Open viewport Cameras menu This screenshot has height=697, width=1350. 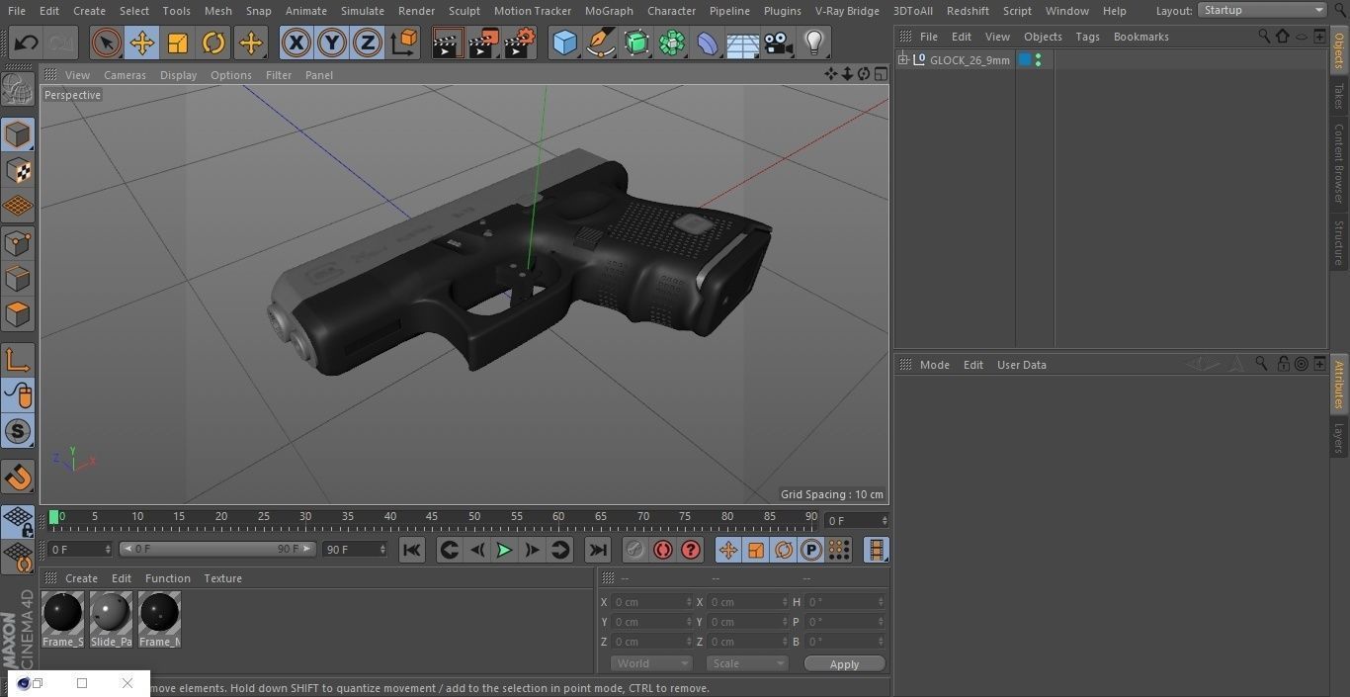point(125,75)
